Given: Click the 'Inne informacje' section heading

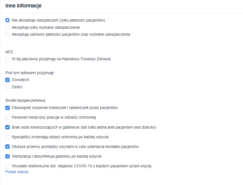Looking at the screenshot, I should point(23,6).
